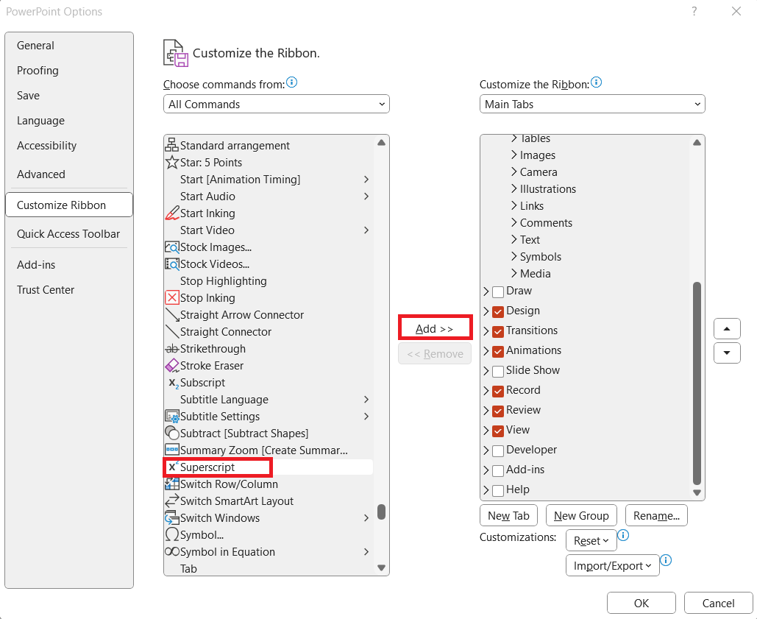Select the Symbol in Equation infinity icon
Screen dimensions: 757x619
pyautogui.click(x=172, y=551)
